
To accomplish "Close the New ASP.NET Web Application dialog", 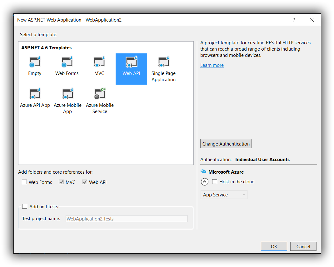I will [312, 20].
